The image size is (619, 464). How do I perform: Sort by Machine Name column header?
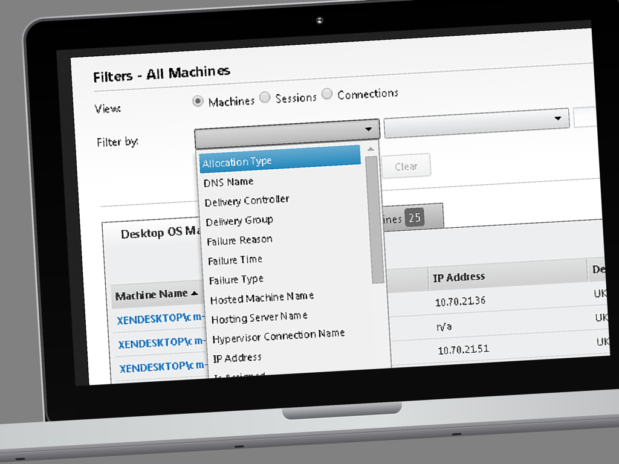(x=156, y=295)
